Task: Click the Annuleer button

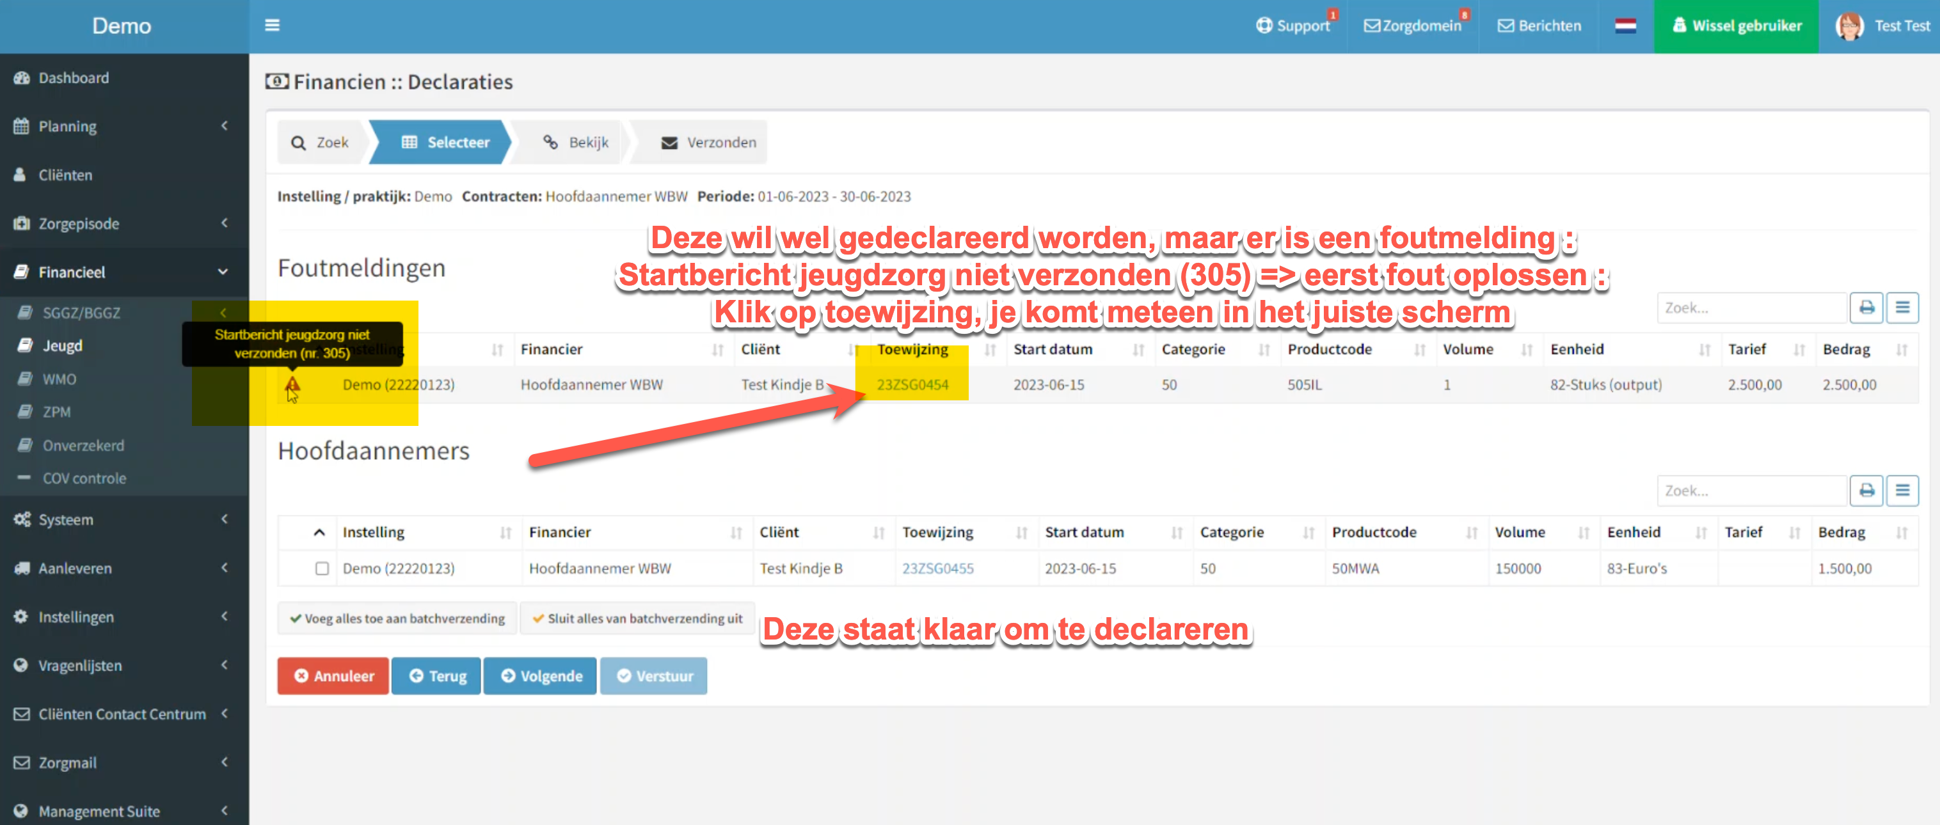Action: coord(333,676)
